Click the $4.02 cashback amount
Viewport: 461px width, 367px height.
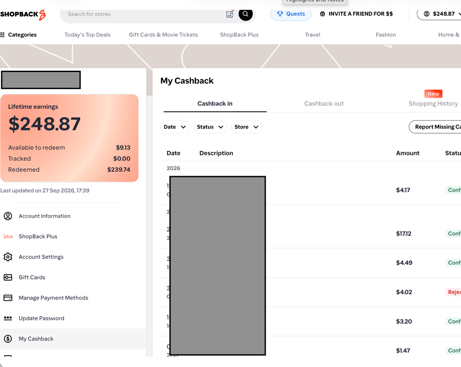[x=404, y=292]
